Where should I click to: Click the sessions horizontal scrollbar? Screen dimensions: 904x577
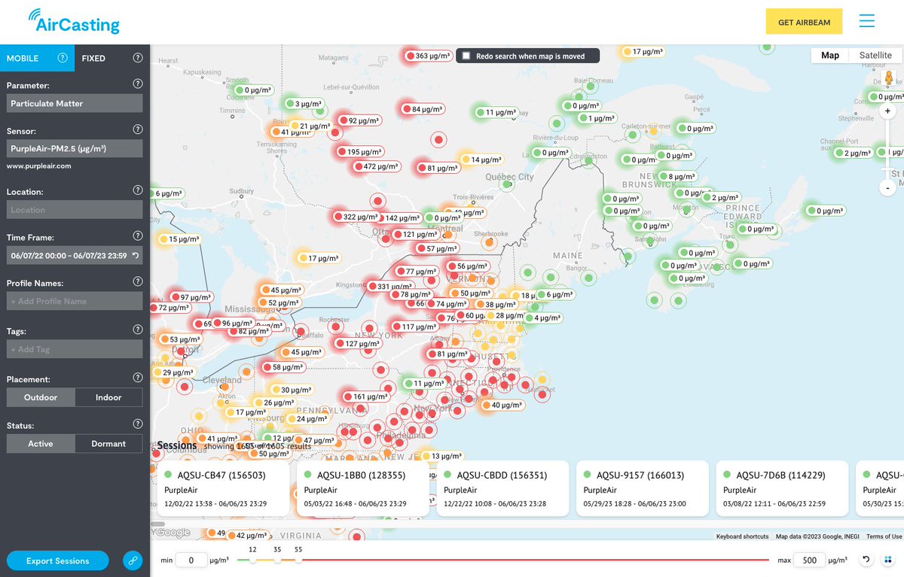pyautogui.click(x=157, y=524)
